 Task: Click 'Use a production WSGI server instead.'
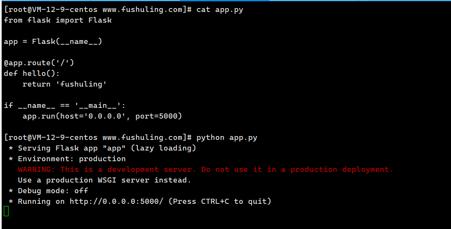point(104,180)
